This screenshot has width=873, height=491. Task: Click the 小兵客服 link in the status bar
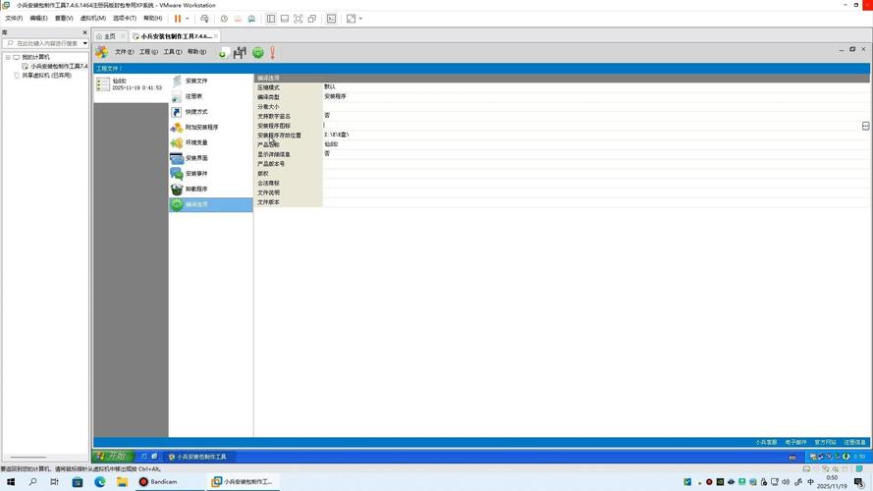coord(766,442)
